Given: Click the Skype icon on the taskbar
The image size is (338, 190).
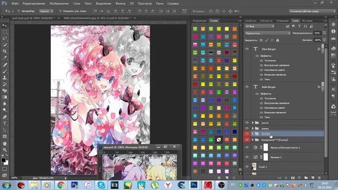Looking at the screenshot, I should [101, 185].
